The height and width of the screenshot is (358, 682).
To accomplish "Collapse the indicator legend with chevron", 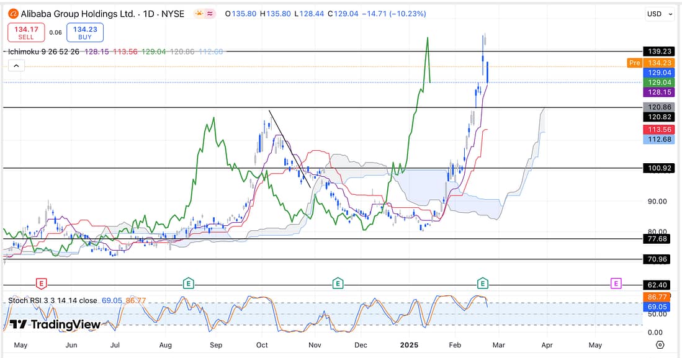I will tap(16, 66).
